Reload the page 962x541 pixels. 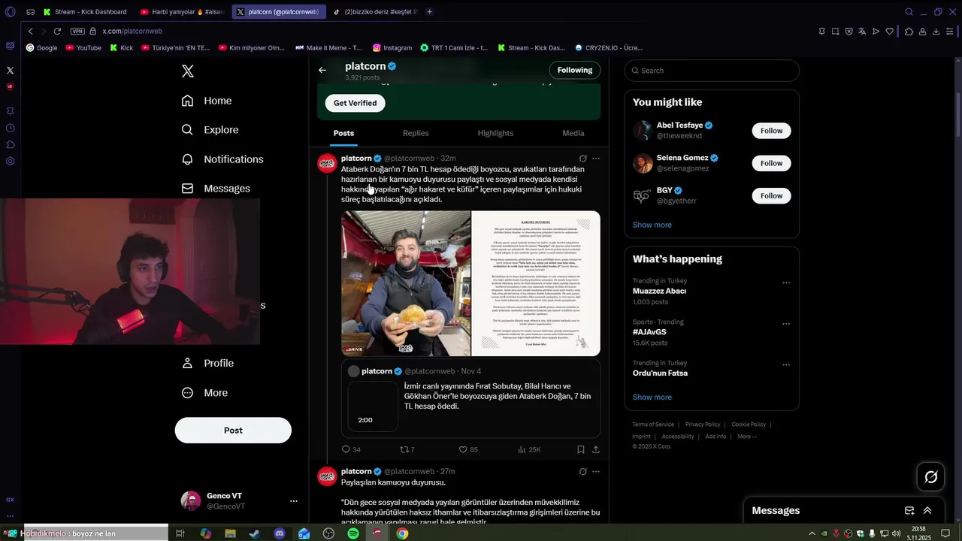click(x=57, y=31)
